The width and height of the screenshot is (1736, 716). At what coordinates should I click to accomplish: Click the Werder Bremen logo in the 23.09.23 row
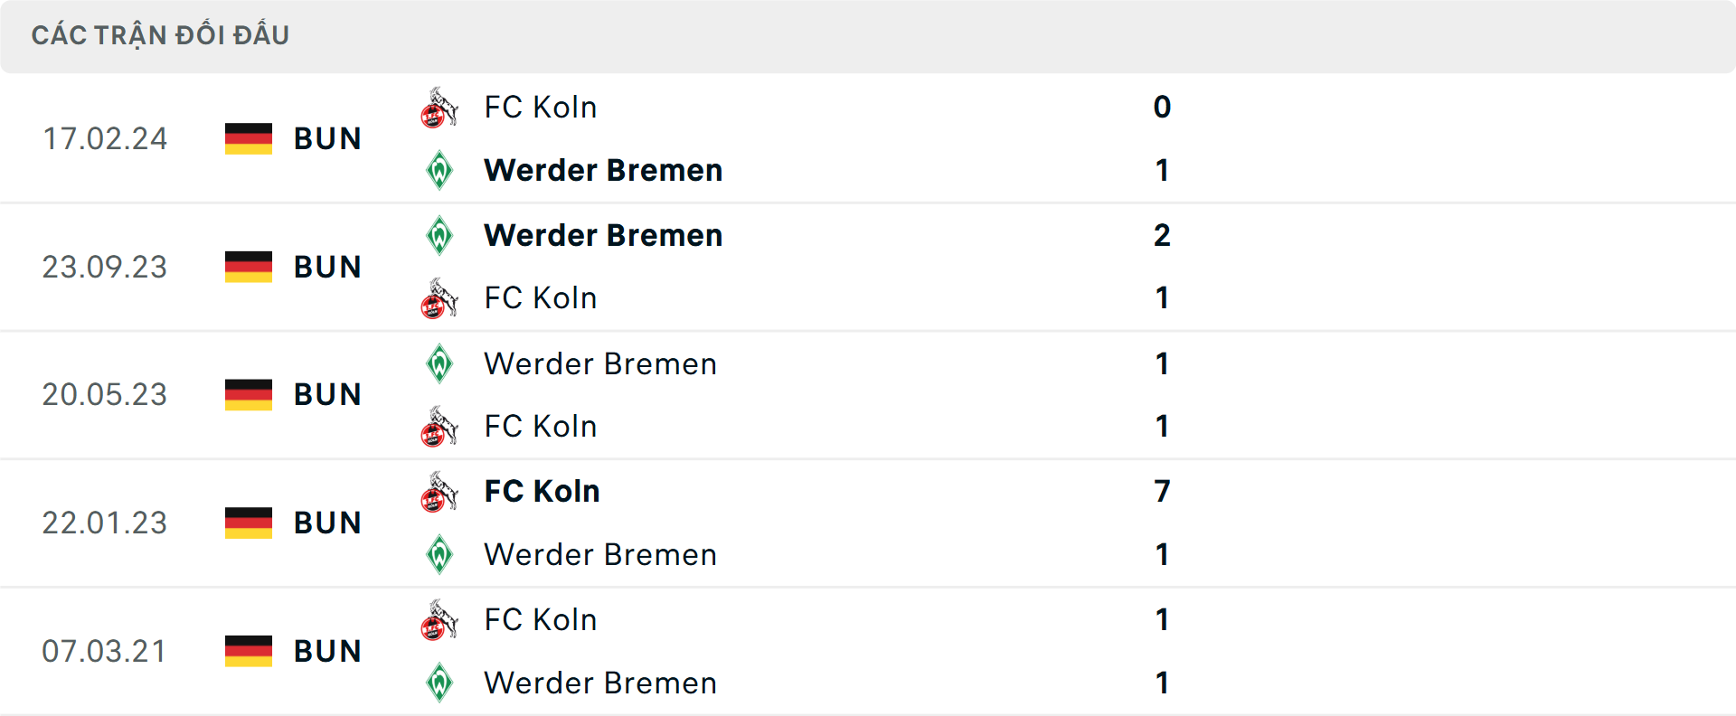coord(439,235)
